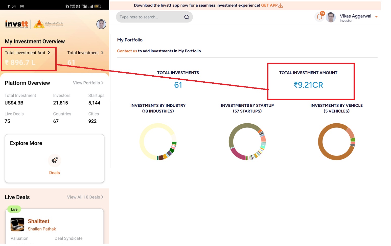
Task: Click the ₹ 896.7 L amount in mobile app
Action: click(20, 62)
